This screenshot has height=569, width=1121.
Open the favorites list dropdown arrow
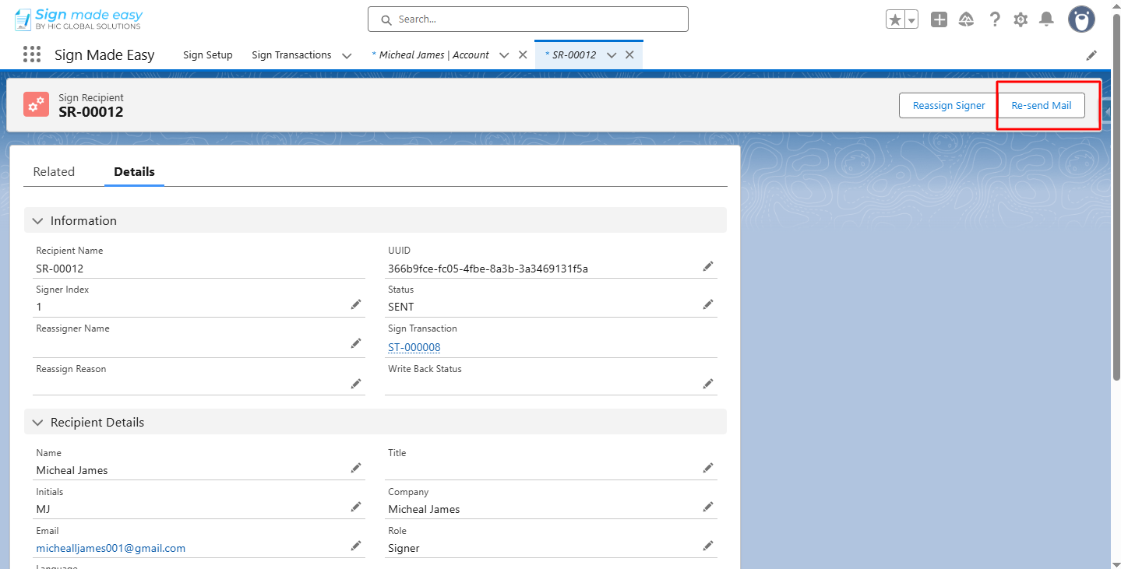911,19
